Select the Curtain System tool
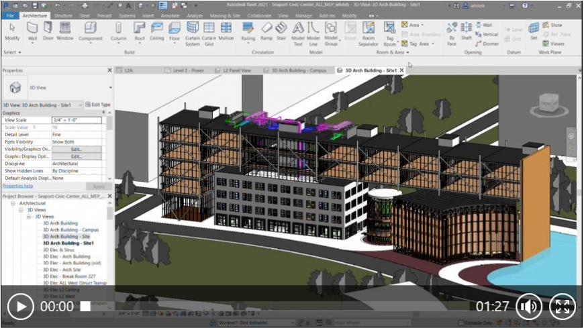The width and height of the screenshot is (584, 328). tap(192, 34)
